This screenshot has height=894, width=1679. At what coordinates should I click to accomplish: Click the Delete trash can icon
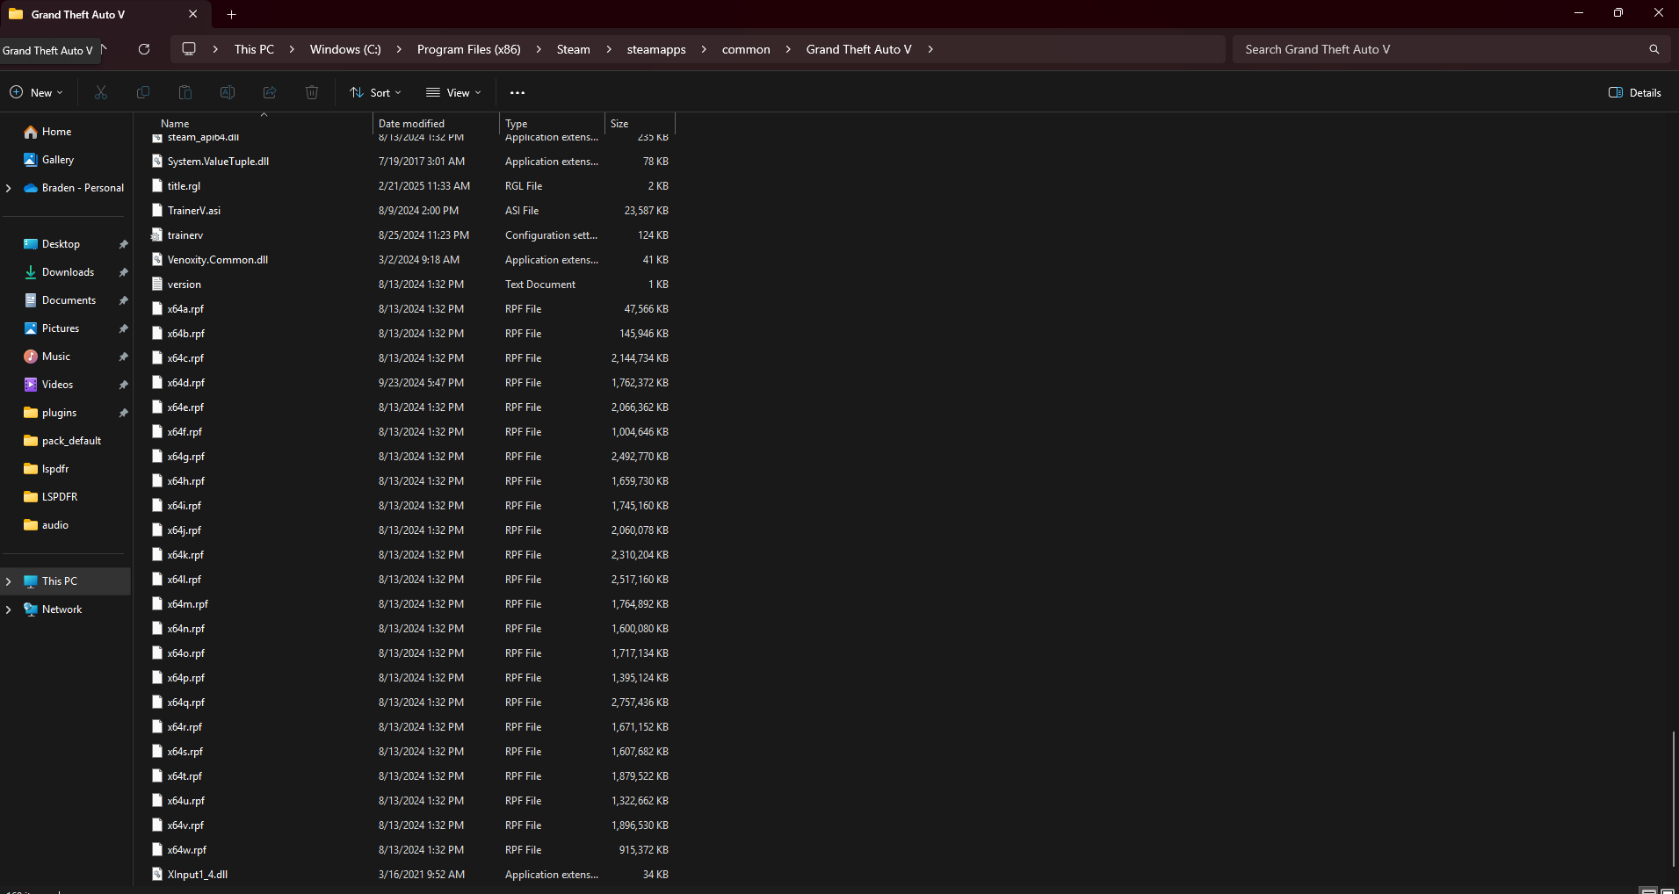click(x=312, y=92)
